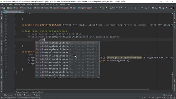
Task: Open the CRLF line separator selector
Action: tap(145, 98)
